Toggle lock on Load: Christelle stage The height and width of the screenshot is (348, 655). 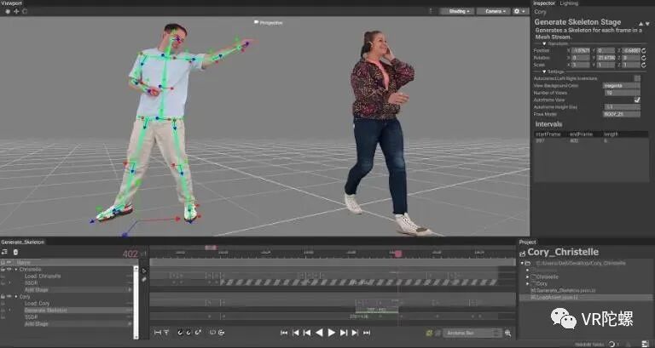pyautogui.click(x=3, y=277)
